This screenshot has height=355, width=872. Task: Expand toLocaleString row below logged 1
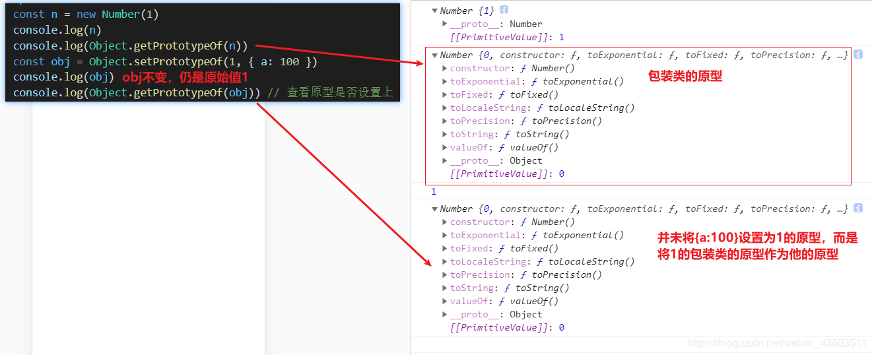pyautogui.click(x=445, y=261)
